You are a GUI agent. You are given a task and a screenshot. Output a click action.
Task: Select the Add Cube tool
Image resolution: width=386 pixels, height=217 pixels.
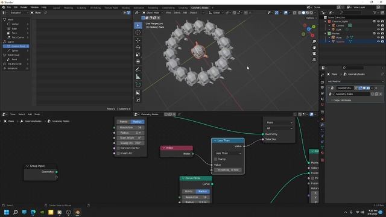pyautogui.click(x=138, y=85)
